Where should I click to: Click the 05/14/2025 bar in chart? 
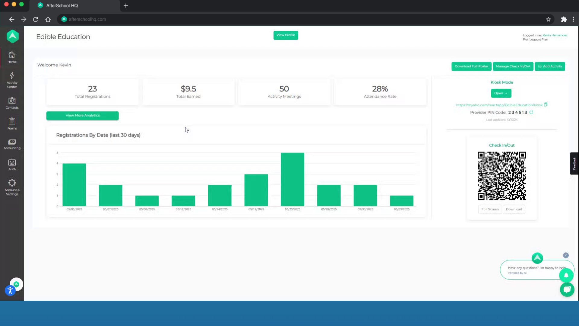click(220, 196)
